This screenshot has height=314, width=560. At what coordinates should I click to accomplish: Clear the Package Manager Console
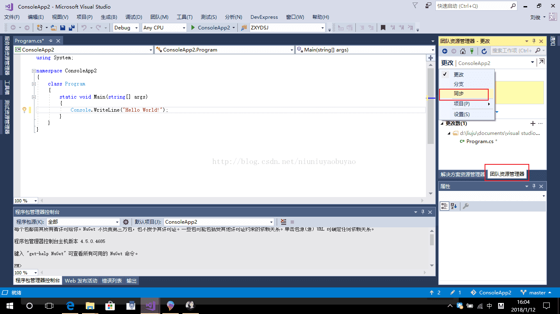(x=283, y=222)
